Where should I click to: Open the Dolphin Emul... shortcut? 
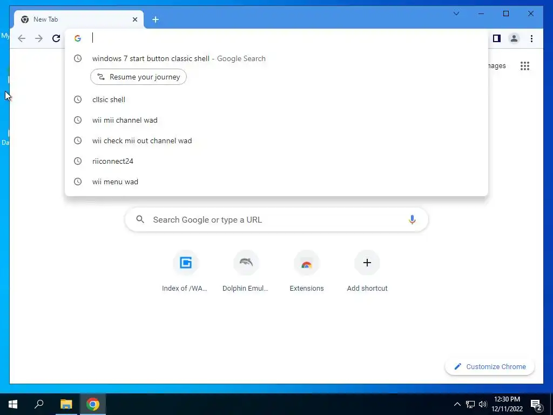[246, 272]
